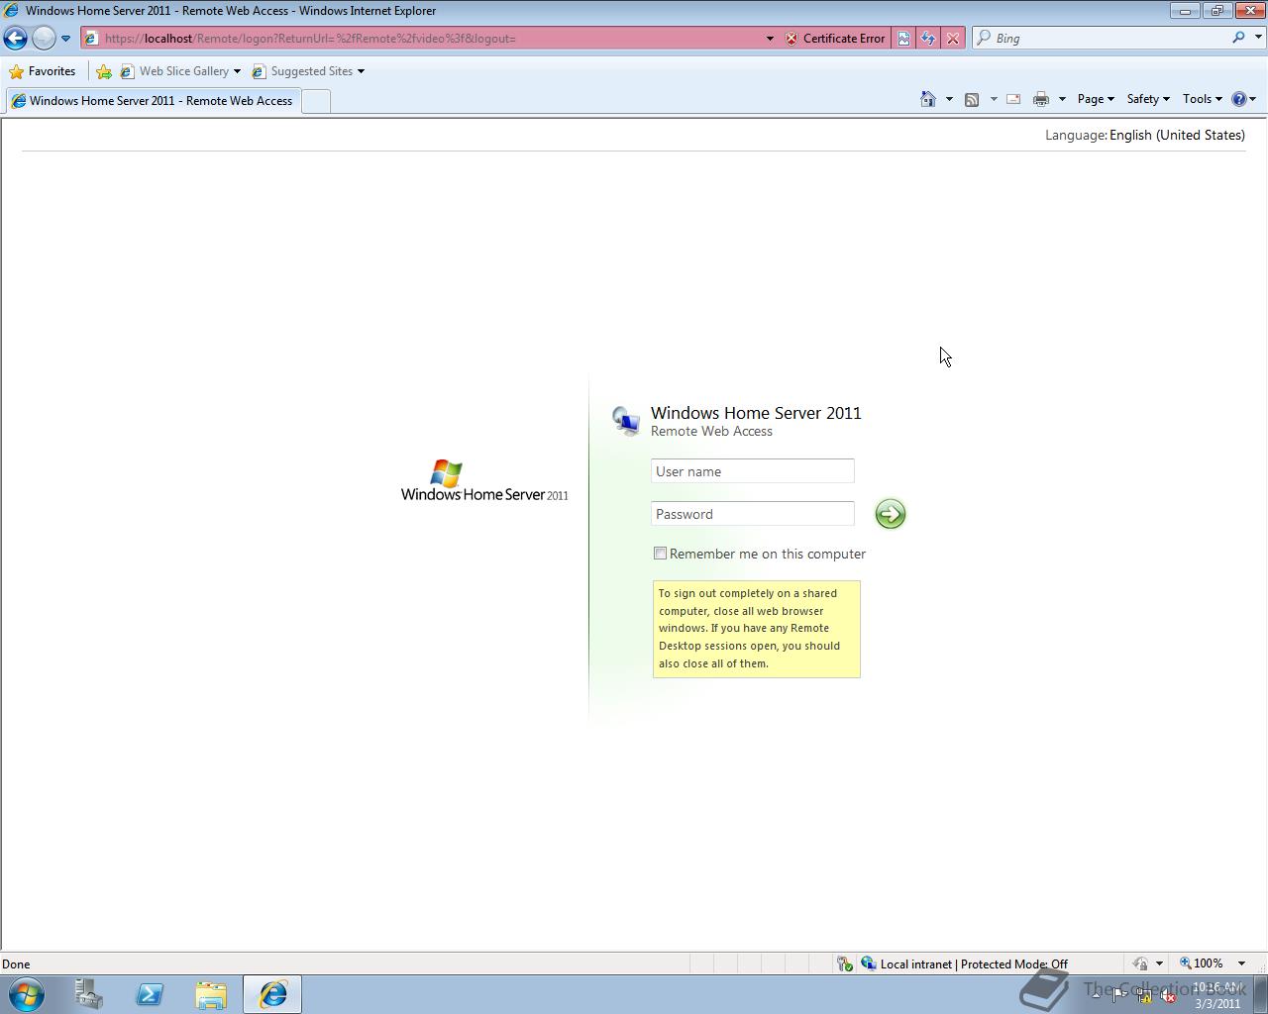Click the Windows Home Server 2011 logo
This screenshot has height=1014, width=1268.
tap(484, 480)
